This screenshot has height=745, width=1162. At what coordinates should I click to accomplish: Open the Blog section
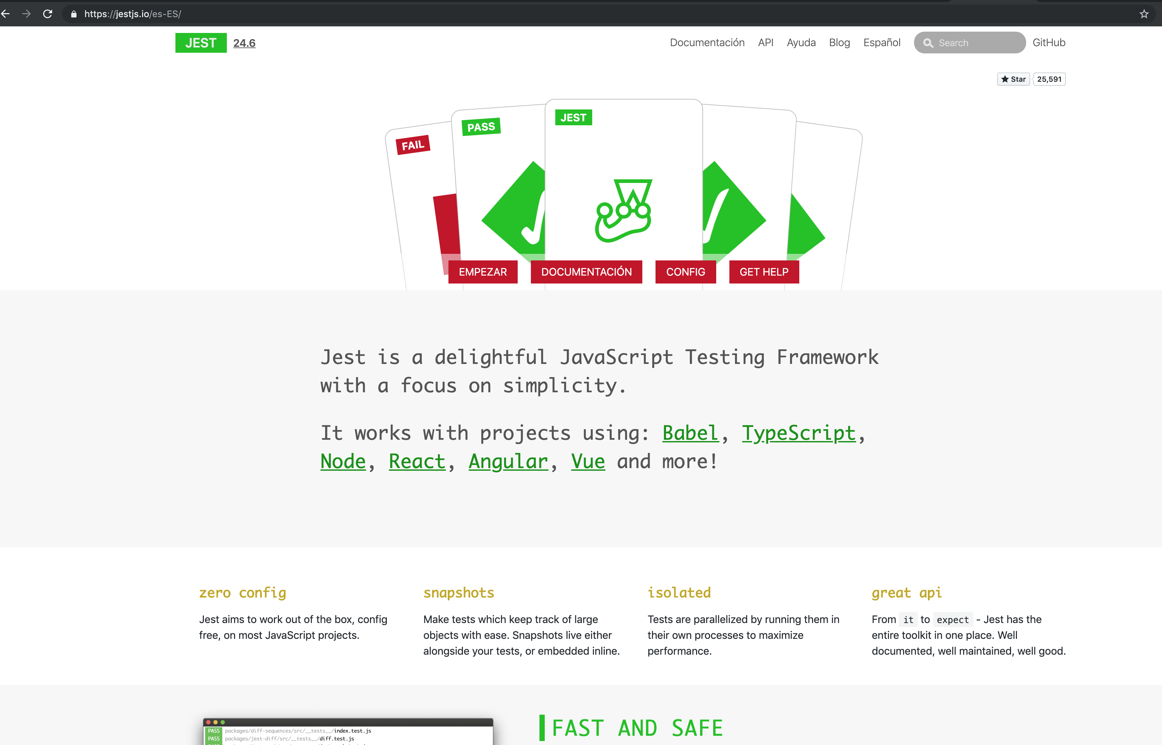tap(839, 43)
